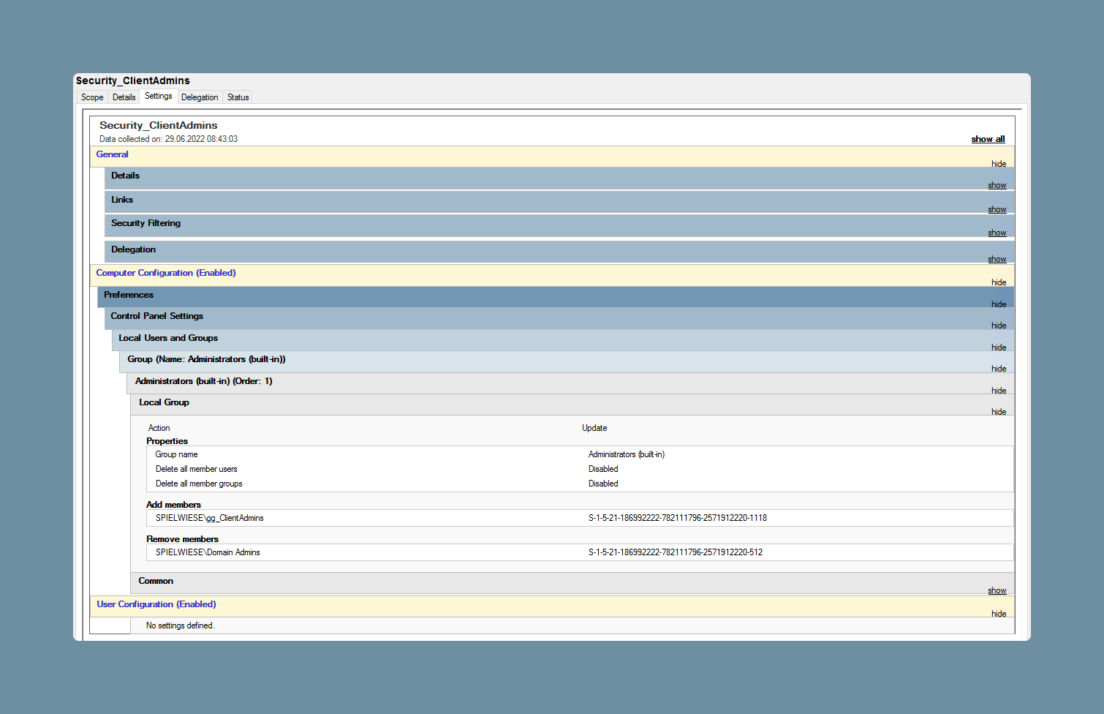Screen dimensions: 1104x714
Task: Click the User Configuration (Enabled) heading
Action: 156,604
